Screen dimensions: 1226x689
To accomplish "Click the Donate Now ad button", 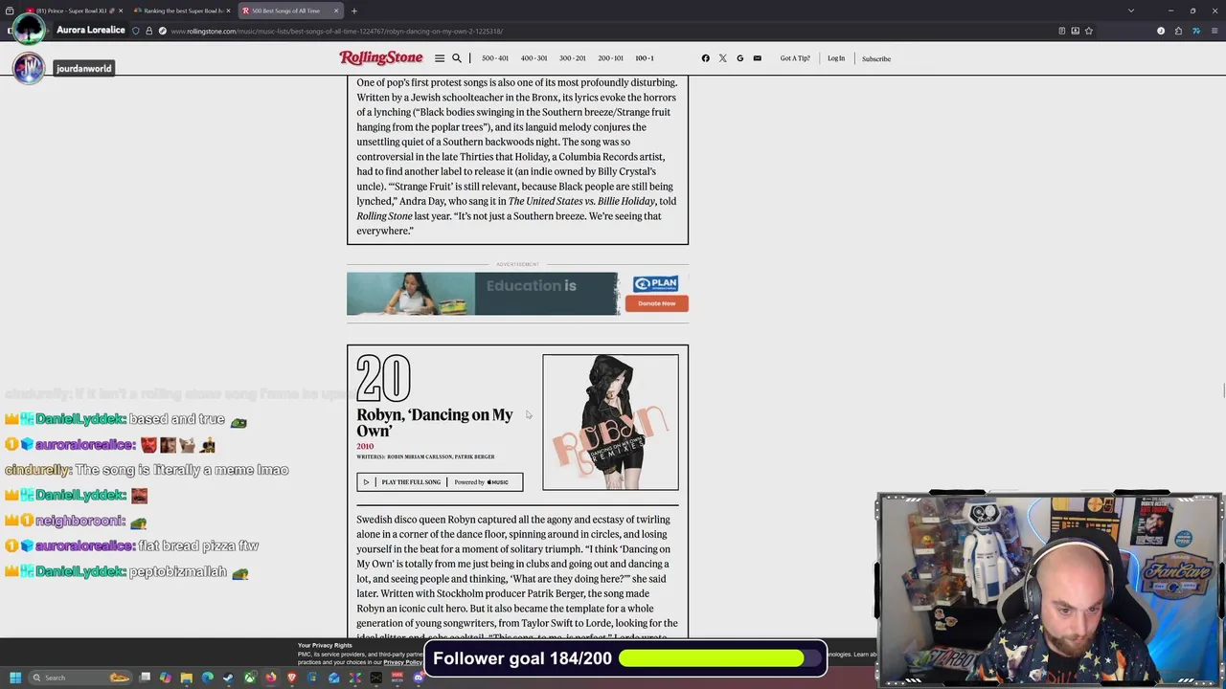I will pos(657,303).
